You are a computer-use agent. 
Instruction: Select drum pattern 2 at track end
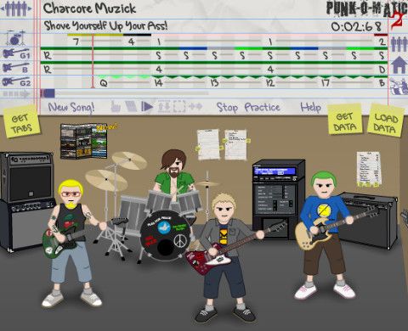382,42
